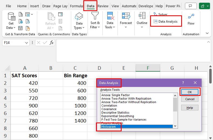Open the Help ribbon tab
Image resolution: width=213 pixels, height=140 pixels.
(159, 6)
